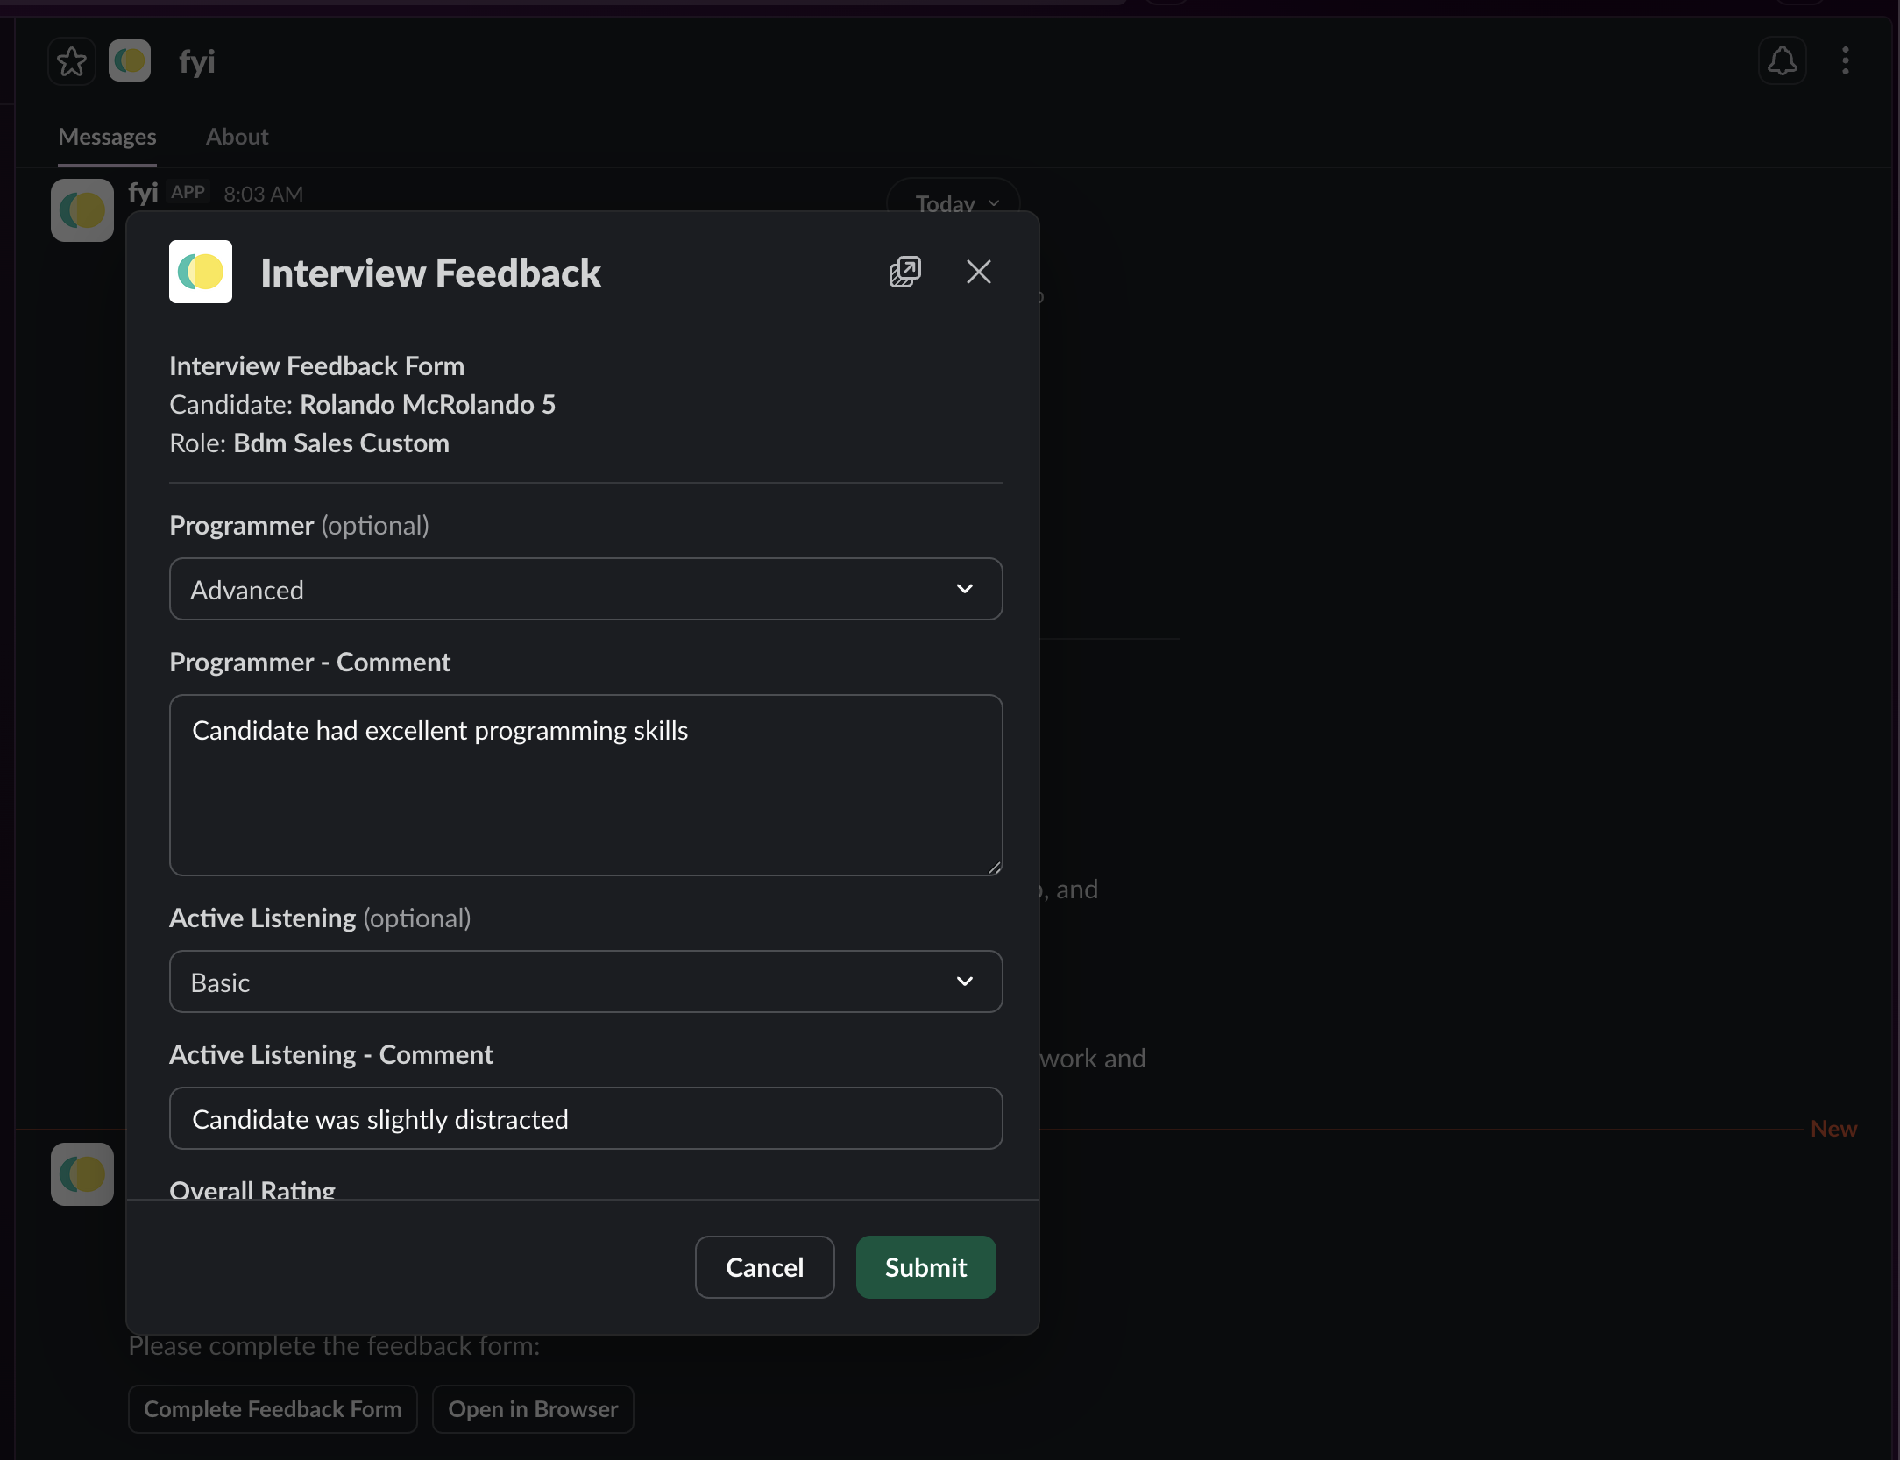This screenshot has width=1900, height=1460.
Task: Click fyi avatar on 8:03 AM message
Action: pos(82,210)
